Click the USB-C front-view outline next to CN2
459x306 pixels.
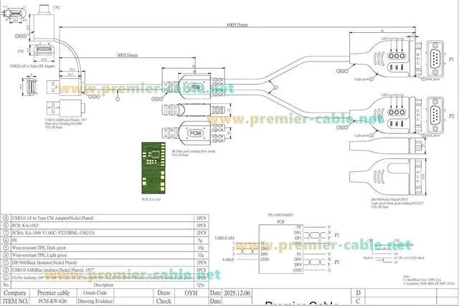pyautogui.click(x=14, y=13)
